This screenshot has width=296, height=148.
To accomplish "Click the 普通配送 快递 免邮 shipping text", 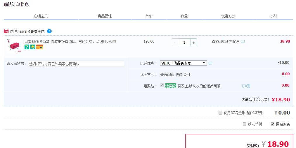I will coord(175,75).
